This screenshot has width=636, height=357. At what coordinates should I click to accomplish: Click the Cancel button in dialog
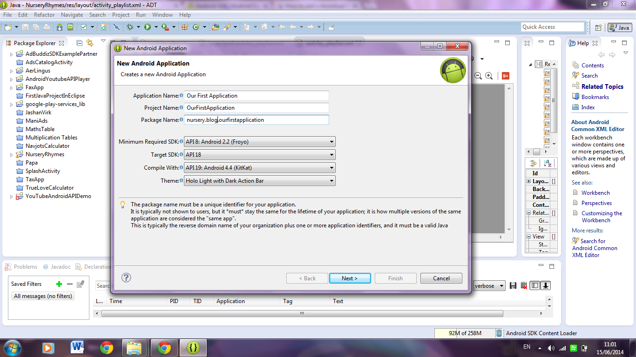[x=441, y=278]
